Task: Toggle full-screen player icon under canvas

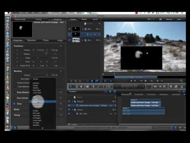Action: [x=182, y=81]
